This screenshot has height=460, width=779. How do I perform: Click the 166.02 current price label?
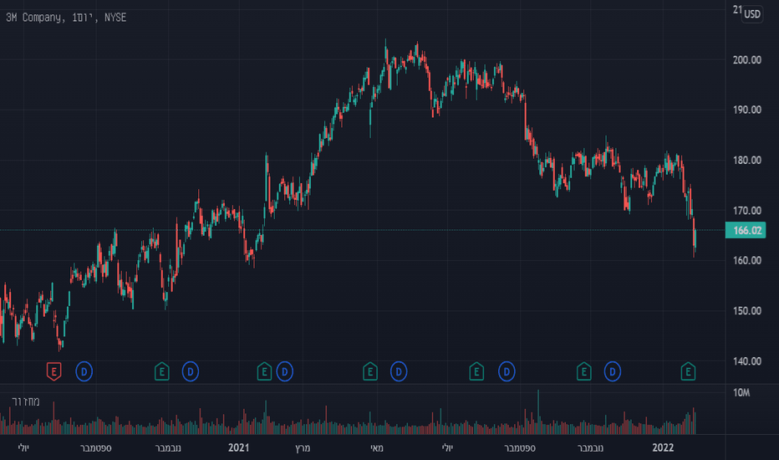point(746,230)
